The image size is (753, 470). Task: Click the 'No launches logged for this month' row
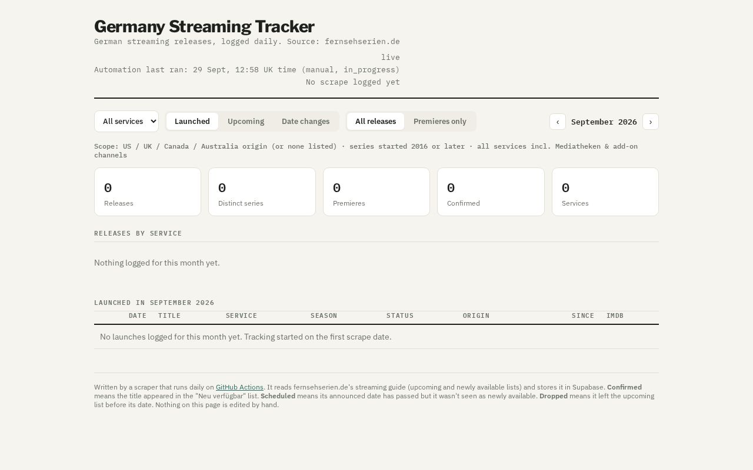(x=376, y=337)
